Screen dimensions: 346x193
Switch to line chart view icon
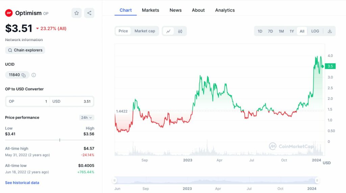tap(168, 31)
